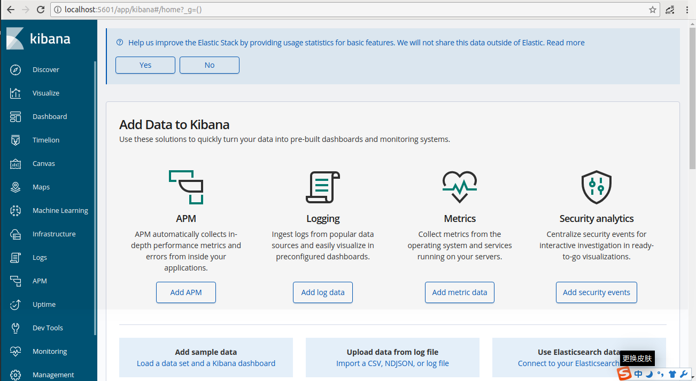
Task: Open Monitoring heartbeat icon in sidebar
Action: click(x=16, y=352)
